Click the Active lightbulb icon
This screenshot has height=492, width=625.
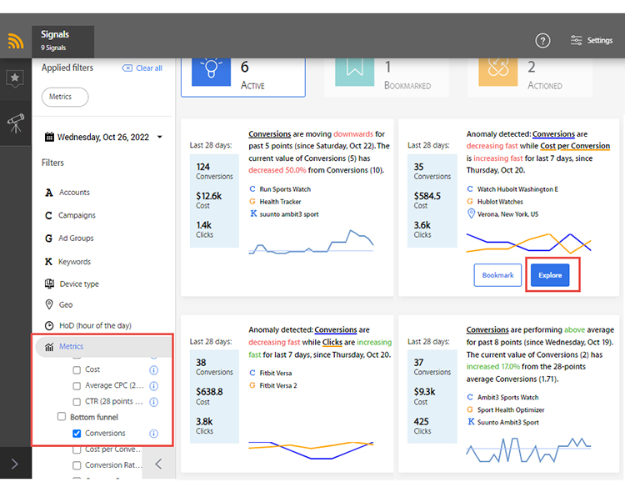pos(212,72)
